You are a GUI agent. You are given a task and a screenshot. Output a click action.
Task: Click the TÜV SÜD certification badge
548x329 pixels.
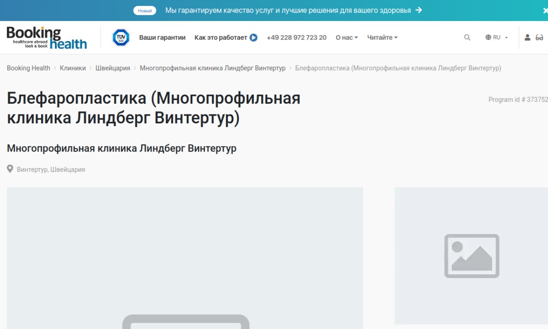(x=121, y=38)
